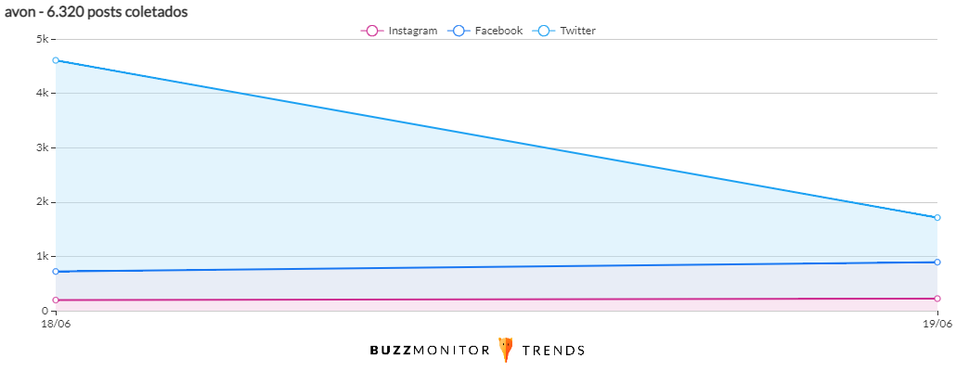
Task: Click the Twitter legend marker circle
Action: [544, 31]
